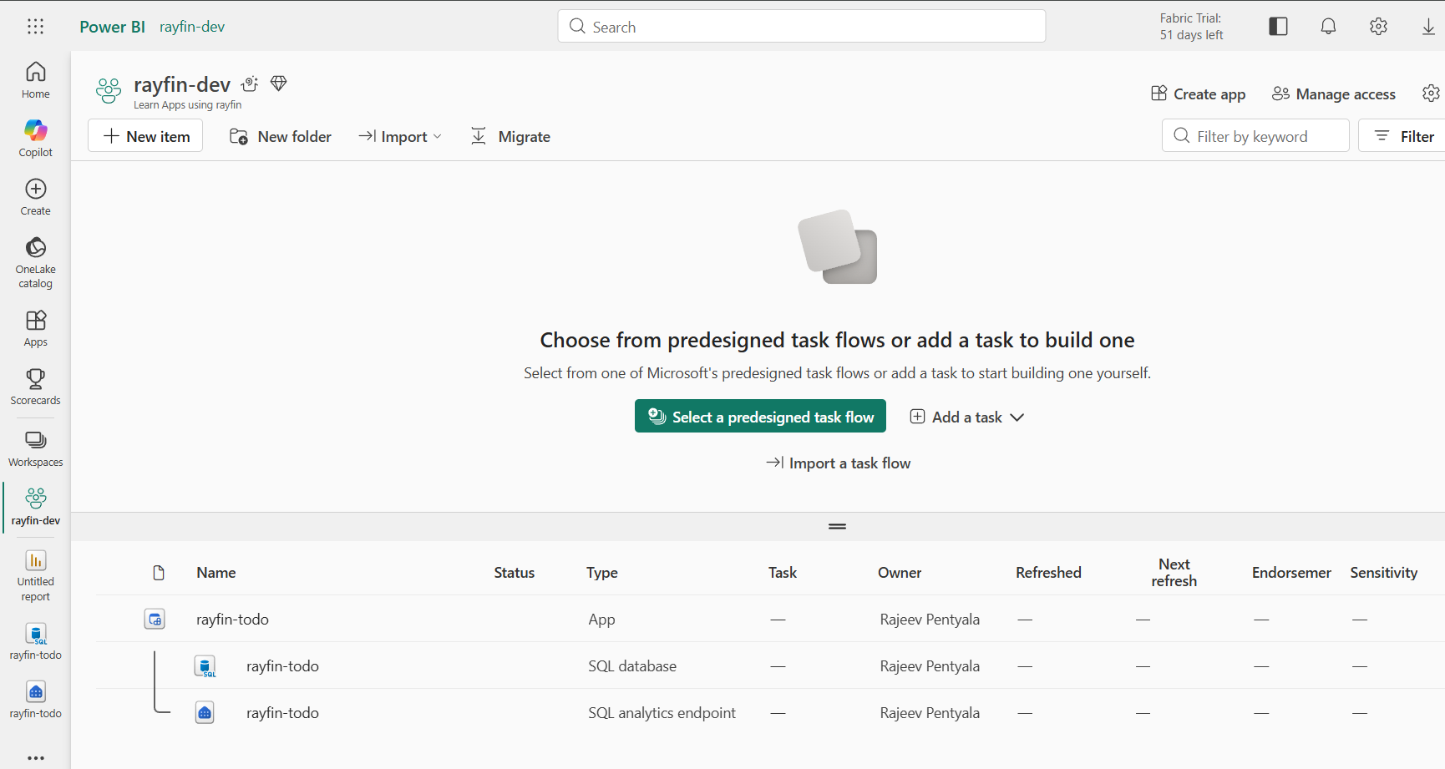Go to Home in the sidebar
This screenshot has width=1445, height=769.
(35, 80)
